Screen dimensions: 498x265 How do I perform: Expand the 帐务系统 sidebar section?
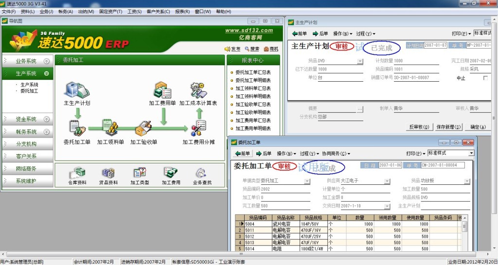pos(47,131)
